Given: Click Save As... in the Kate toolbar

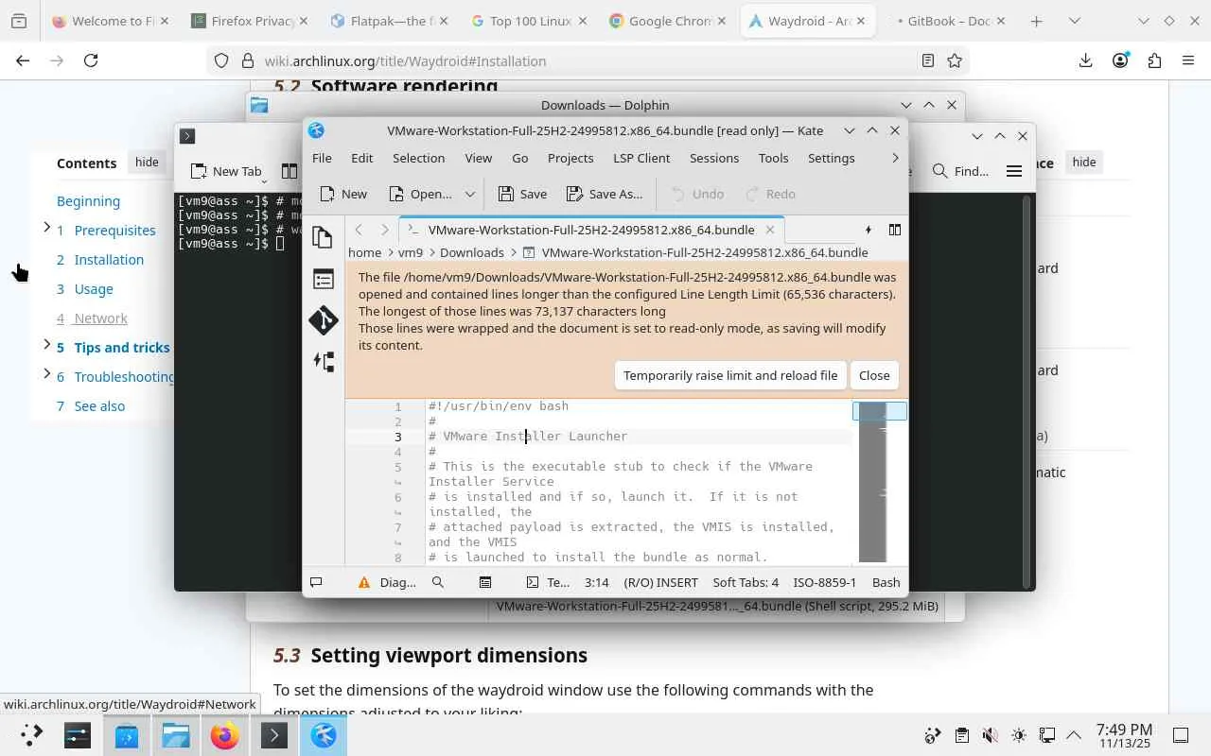Looking at the screenshot, I should click(x=605, y=194).
